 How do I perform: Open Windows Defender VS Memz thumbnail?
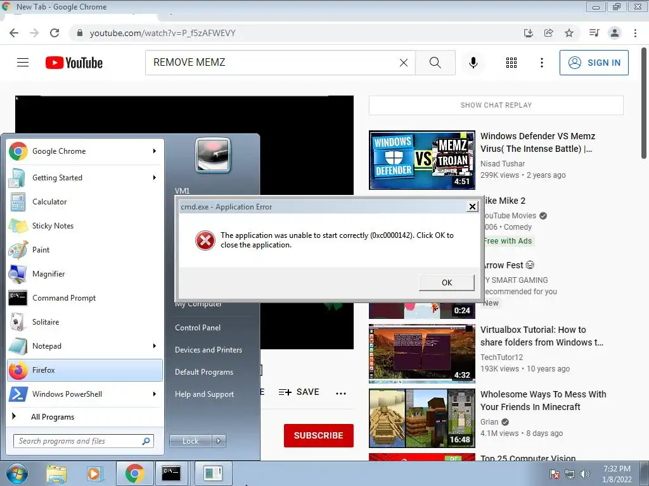421,160
